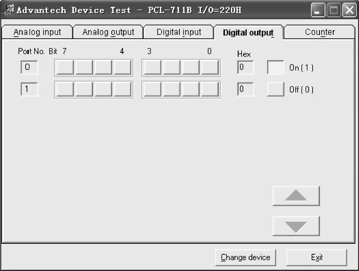Viewport: 359px width, 271px height.
Task: Toggle bit 7 of port 1
Action: pos(65,89)
